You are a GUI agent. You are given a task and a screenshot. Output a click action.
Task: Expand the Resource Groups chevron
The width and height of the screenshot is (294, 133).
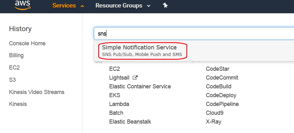[148, 6]
